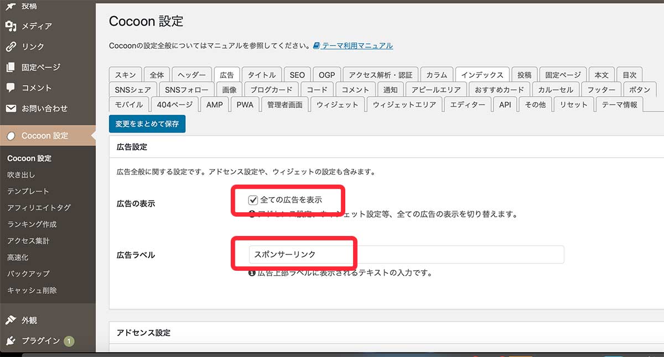Open 高速化 submenu item

18,258
